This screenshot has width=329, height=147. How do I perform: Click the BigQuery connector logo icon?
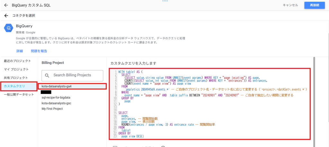(x=9, y=28)
